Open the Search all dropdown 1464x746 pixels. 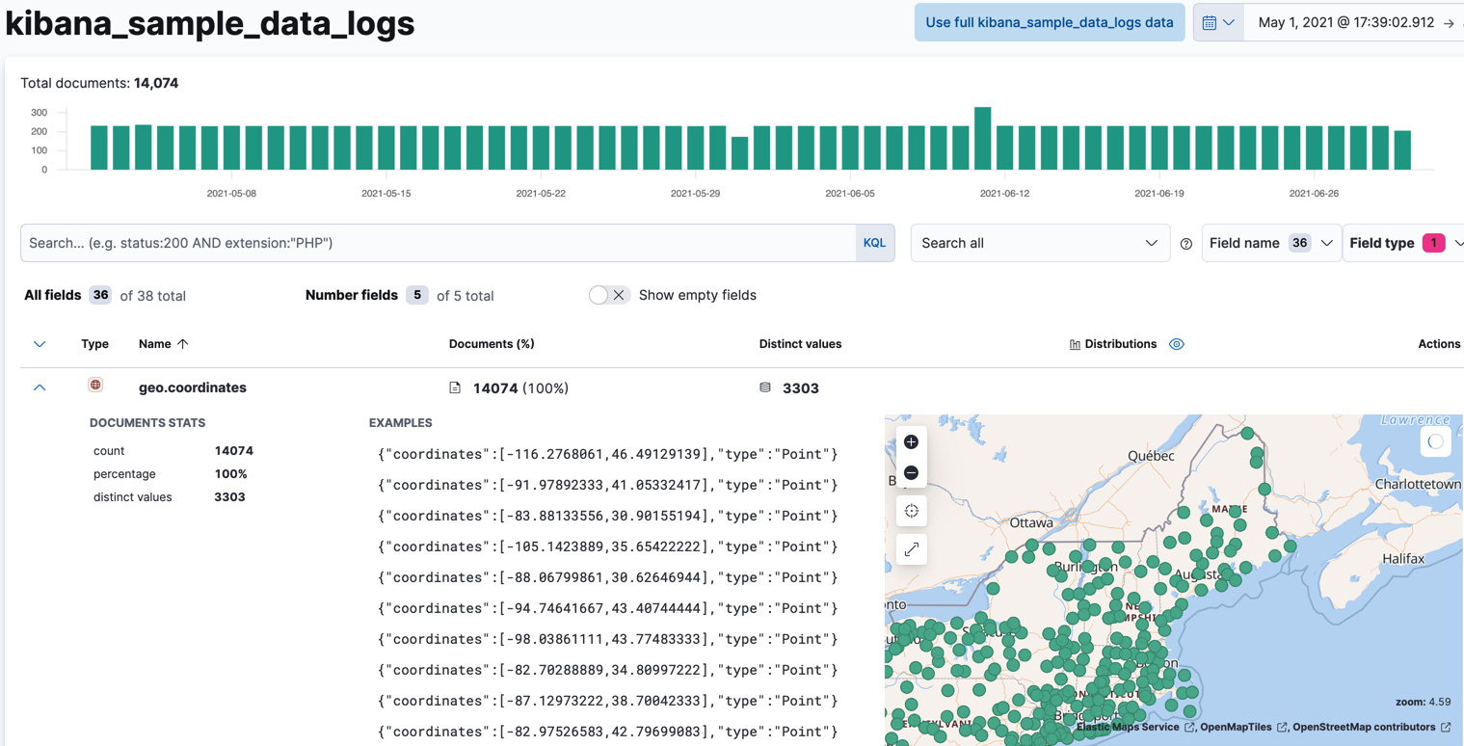point(1040,242)
